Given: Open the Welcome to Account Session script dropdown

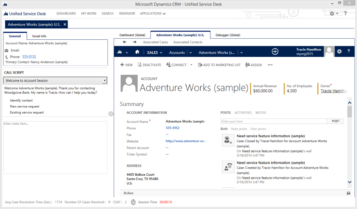Looking at the screenshot, I should click(104, 80).
